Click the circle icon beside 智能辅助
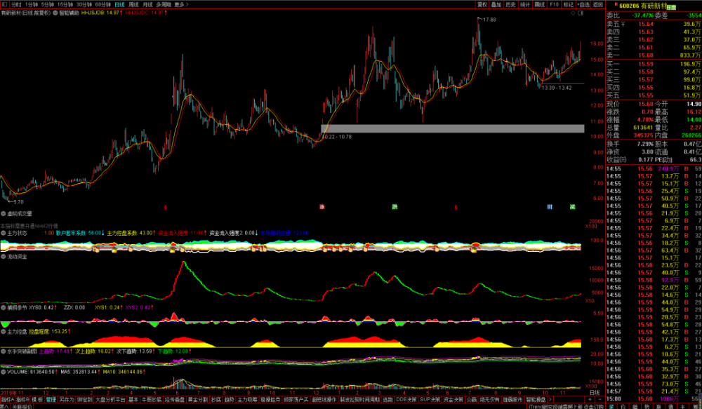 pos(55,13)
